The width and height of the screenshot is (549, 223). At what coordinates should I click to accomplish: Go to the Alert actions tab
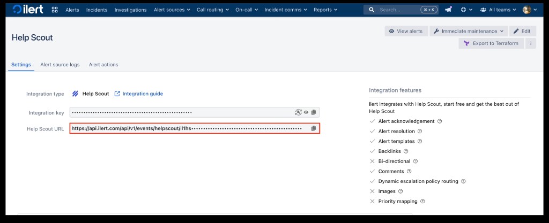coord(103,65)
